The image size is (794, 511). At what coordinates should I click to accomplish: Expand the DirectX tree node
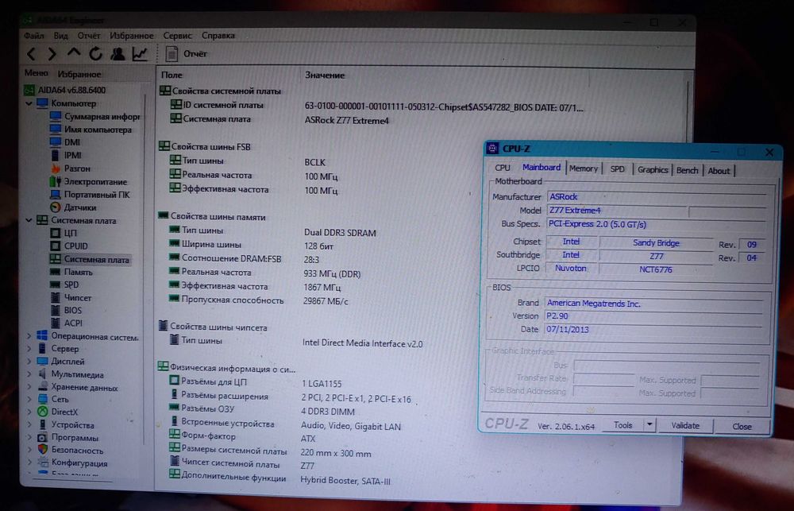click(29, 412)
